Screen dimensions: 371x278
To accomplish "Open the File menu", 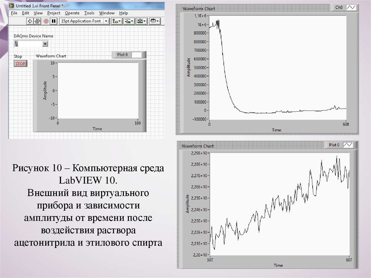I will (14, 13).
